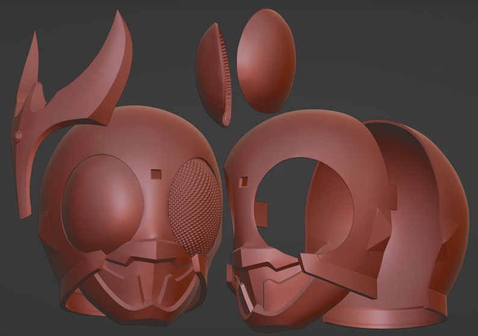
Task: Select the smooth eye lens on the assembled helmet
Action: coord(102,204)
